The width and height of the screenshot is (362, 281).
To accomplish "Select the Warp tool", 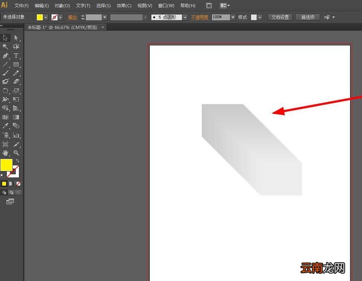I will [x=6, y=99].
